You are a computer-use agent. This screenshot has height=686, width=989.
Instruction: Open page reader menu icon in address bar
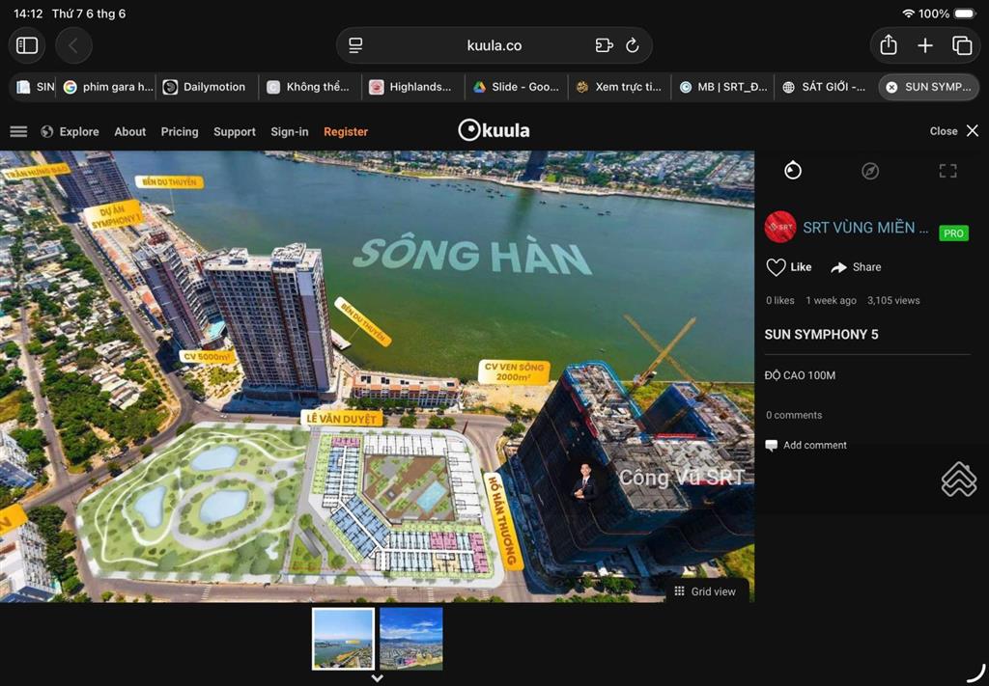(x=355, y=45)
